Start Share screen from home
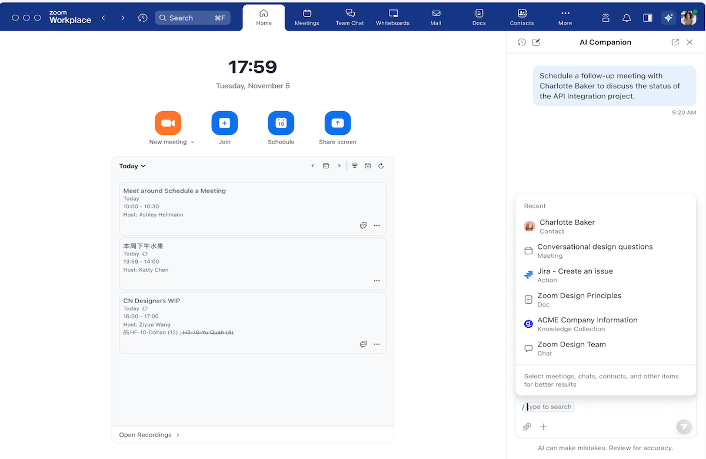Screen dimensions: 706x459 point(337,123)
